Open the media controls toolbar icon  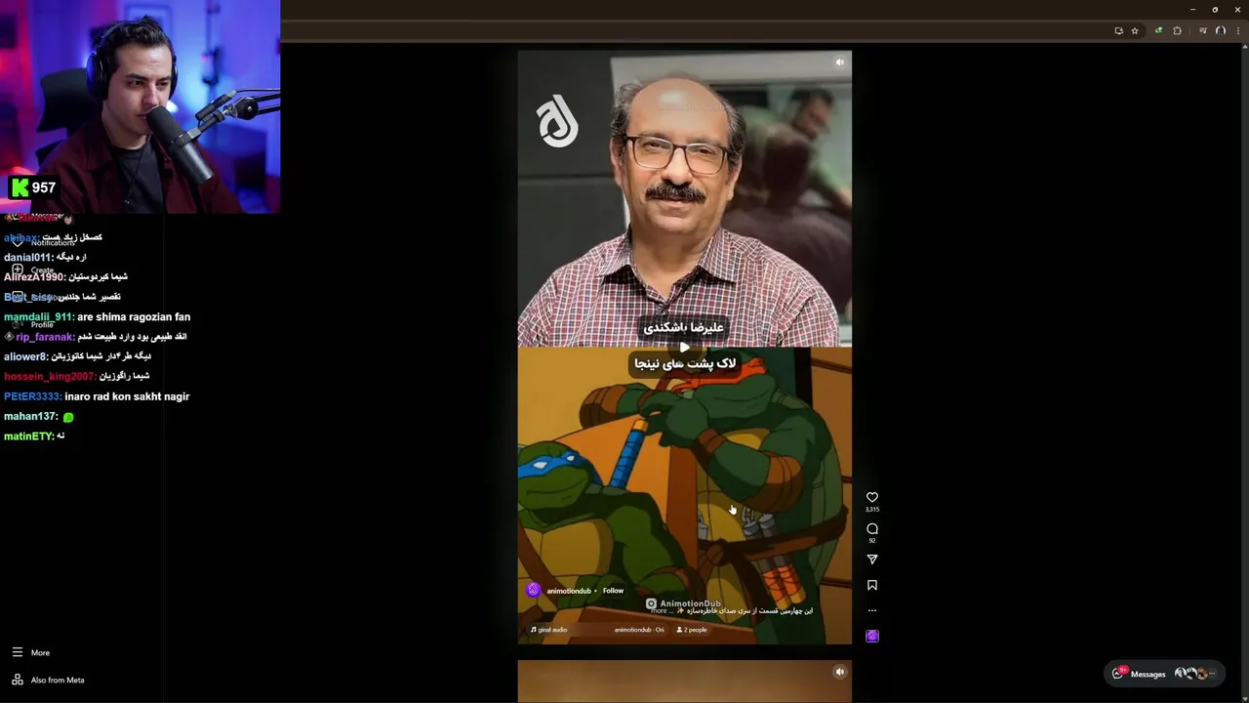1203,31
